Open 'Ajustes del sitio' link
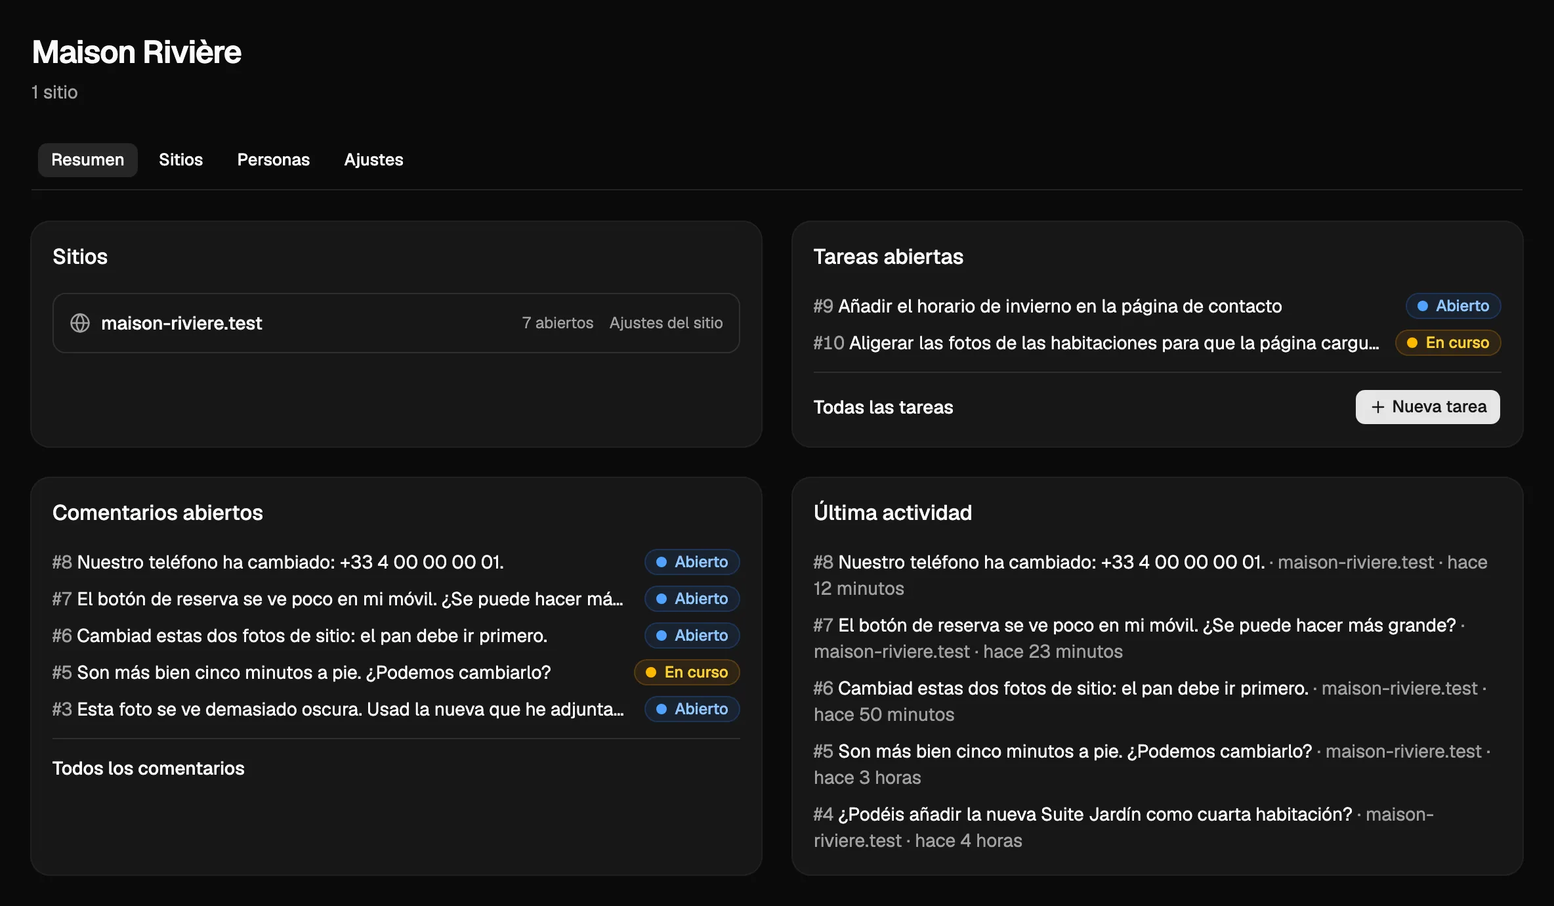 click(x=666, y=323)
